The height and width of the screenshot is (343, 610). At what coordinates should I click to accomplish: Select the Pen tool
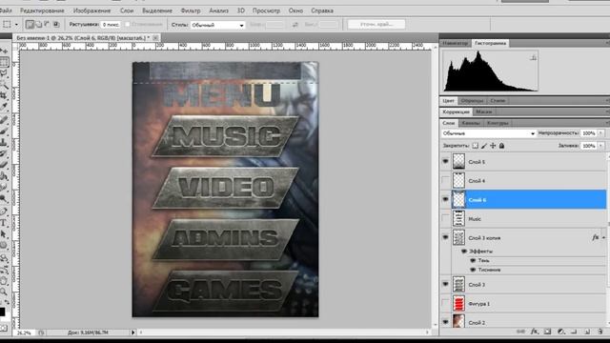(x=4, y=212)
